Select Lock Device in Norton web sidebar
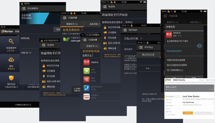Viewport: 215px width, 123px height. pos(172,97)
